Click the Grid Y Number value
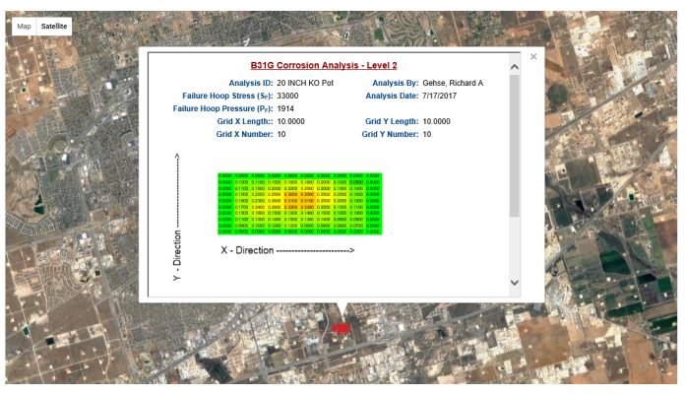 click(427, 134)
